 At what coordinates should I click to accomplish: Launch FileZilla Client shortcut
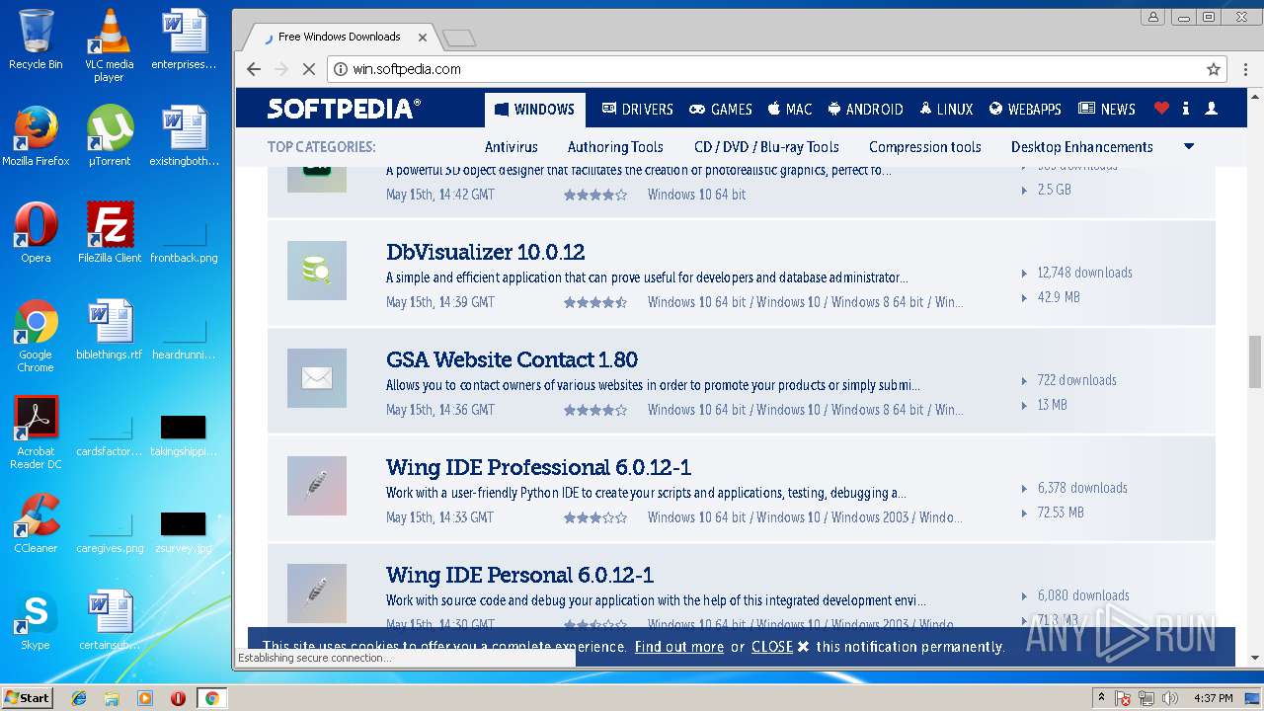pos(109,233)
